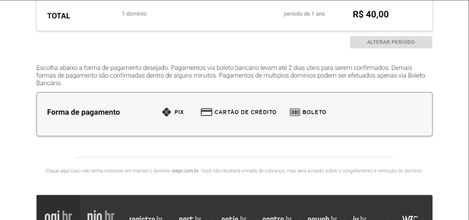Click the 'Forma de pagamento' heading

click(x=83, y=112)
